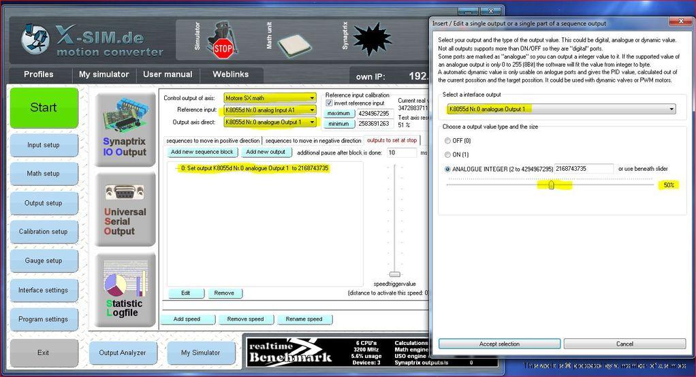Select the OFF (0) radio option
The height and width of the screenshot is (377, 696).
[447, 141]
